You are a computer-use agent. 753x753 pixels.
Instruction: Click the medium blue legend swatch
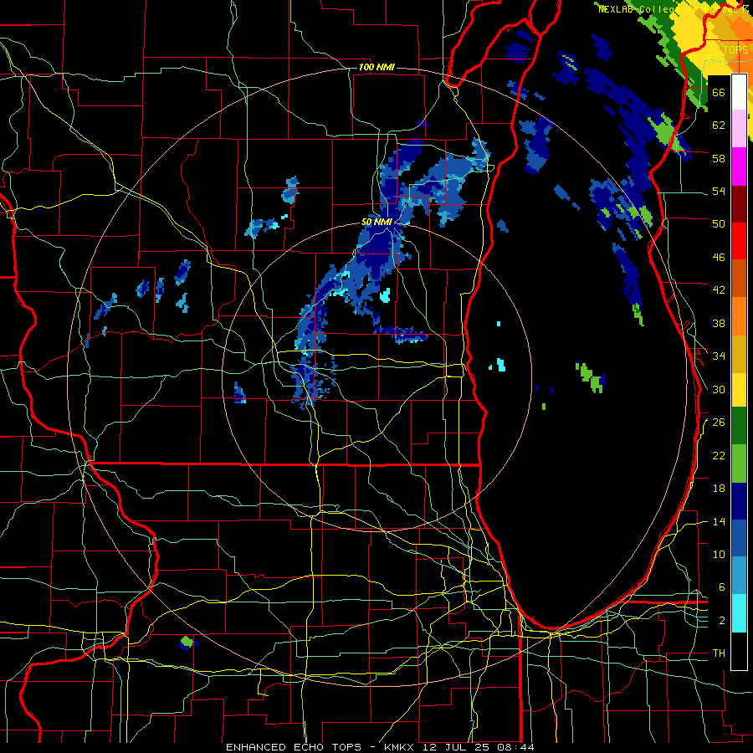pos(739,538)
